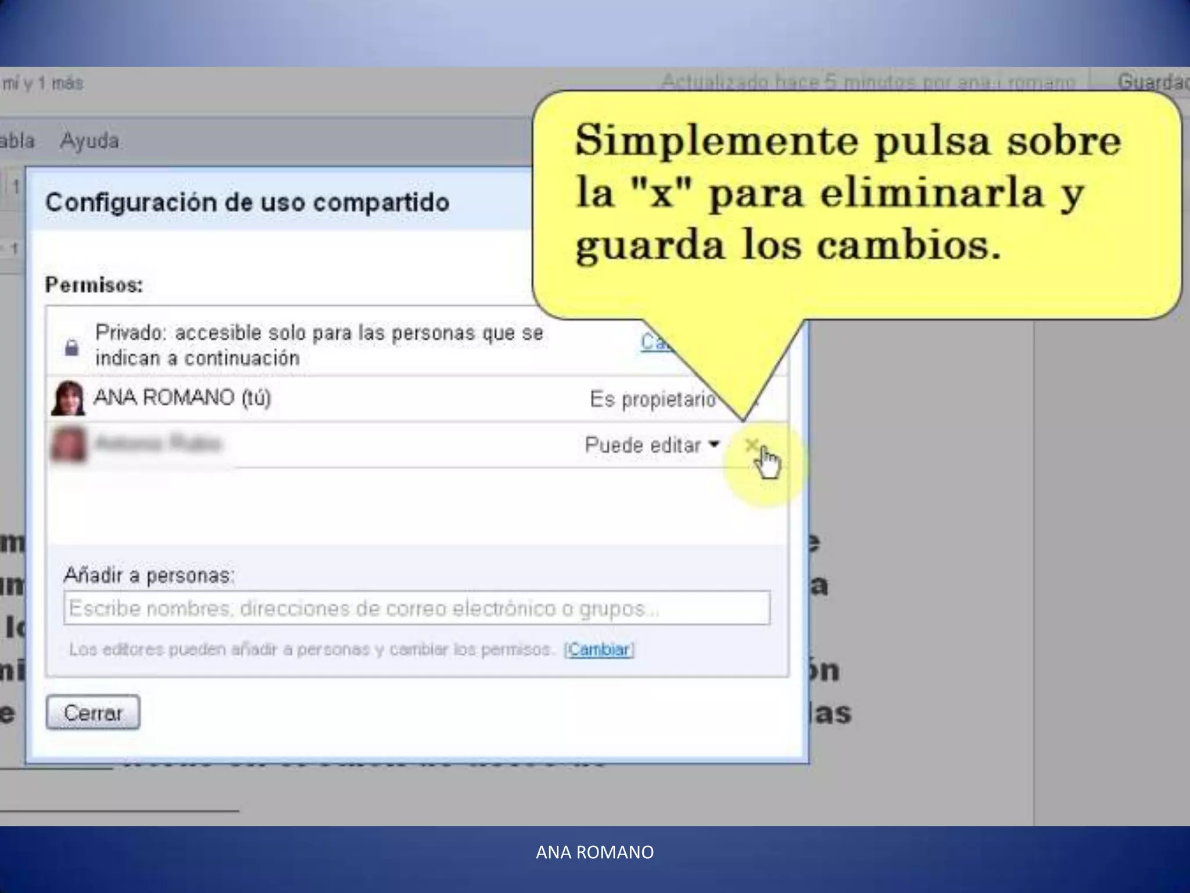The image size is (1190, 893).
Task: Click the blurred collaborator's avatar
Action: [69, 445]
